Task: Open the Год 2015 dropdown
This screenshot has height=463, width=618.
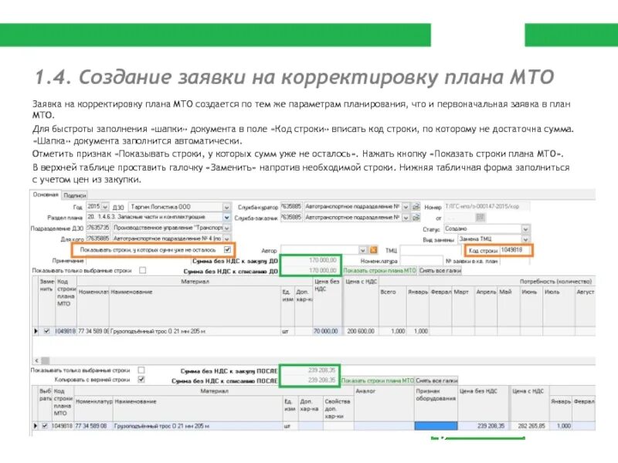Action: click(105, 207)
